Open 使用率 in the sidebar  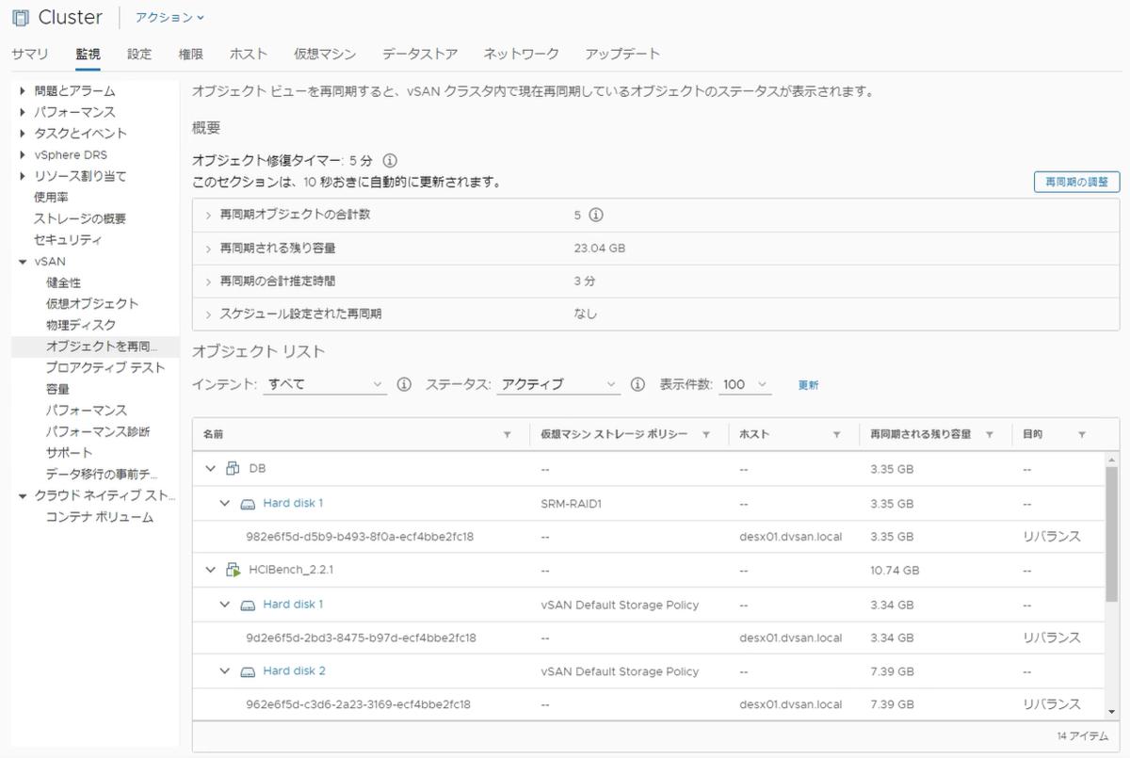coord(51,198)
